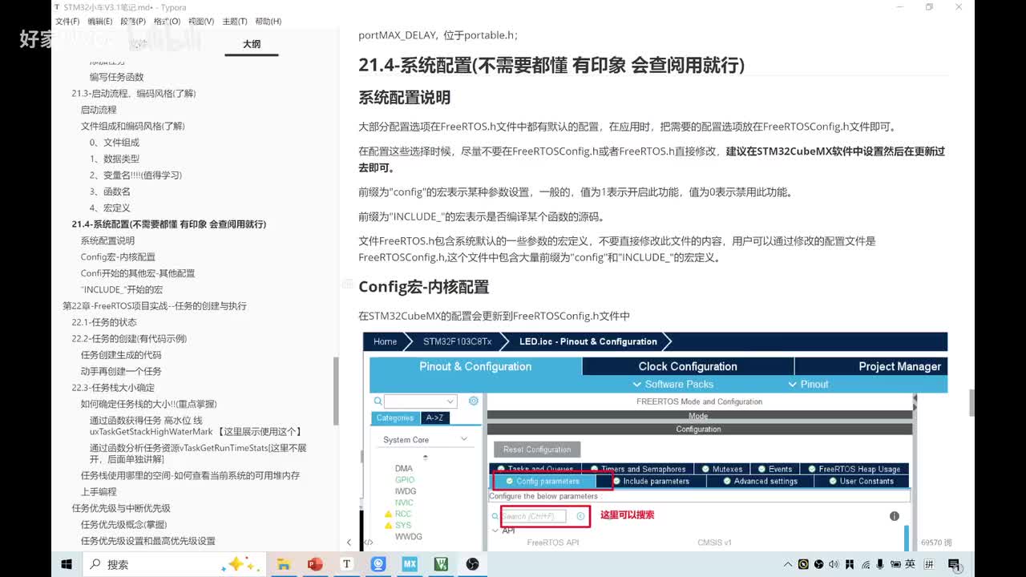This screenshot has width=1026, height=577.
Task: Go to outline entry 任务优先级与中断优先级
Action: [121, 508]
